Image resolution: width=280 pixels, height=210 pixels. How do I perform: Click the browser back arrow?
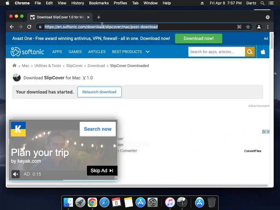coord(11,27)
